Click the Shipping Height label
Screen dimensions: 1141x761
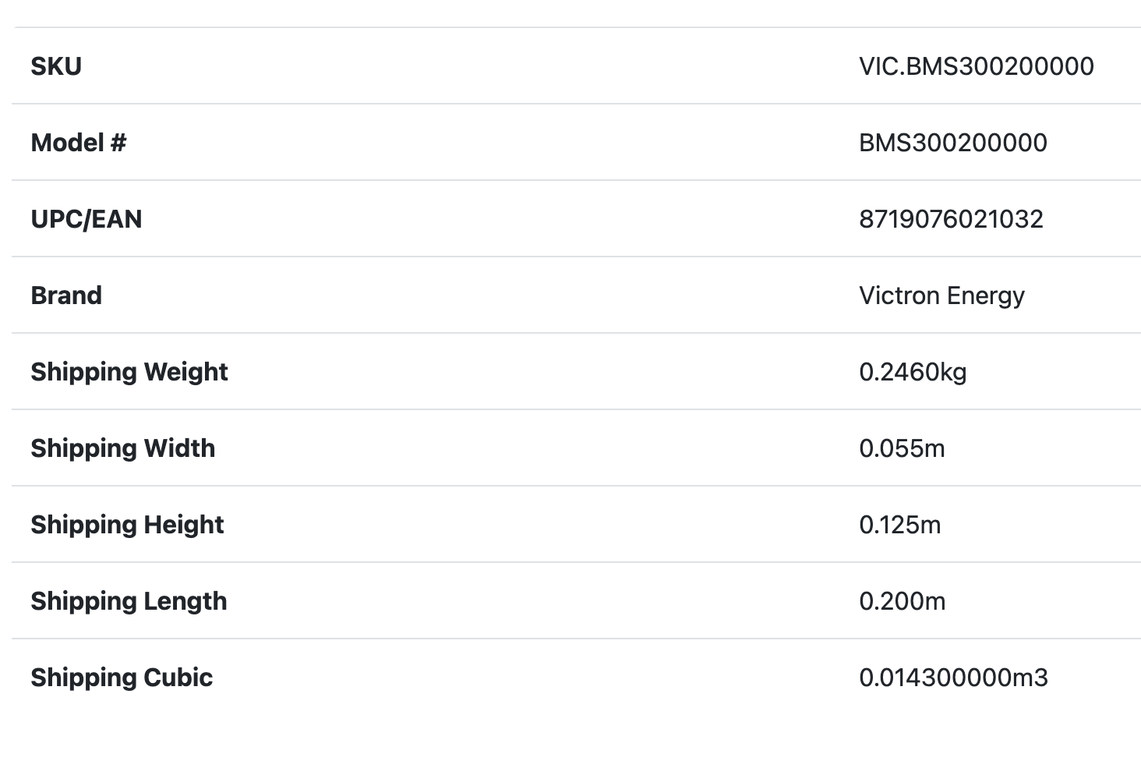coord(127,525)
